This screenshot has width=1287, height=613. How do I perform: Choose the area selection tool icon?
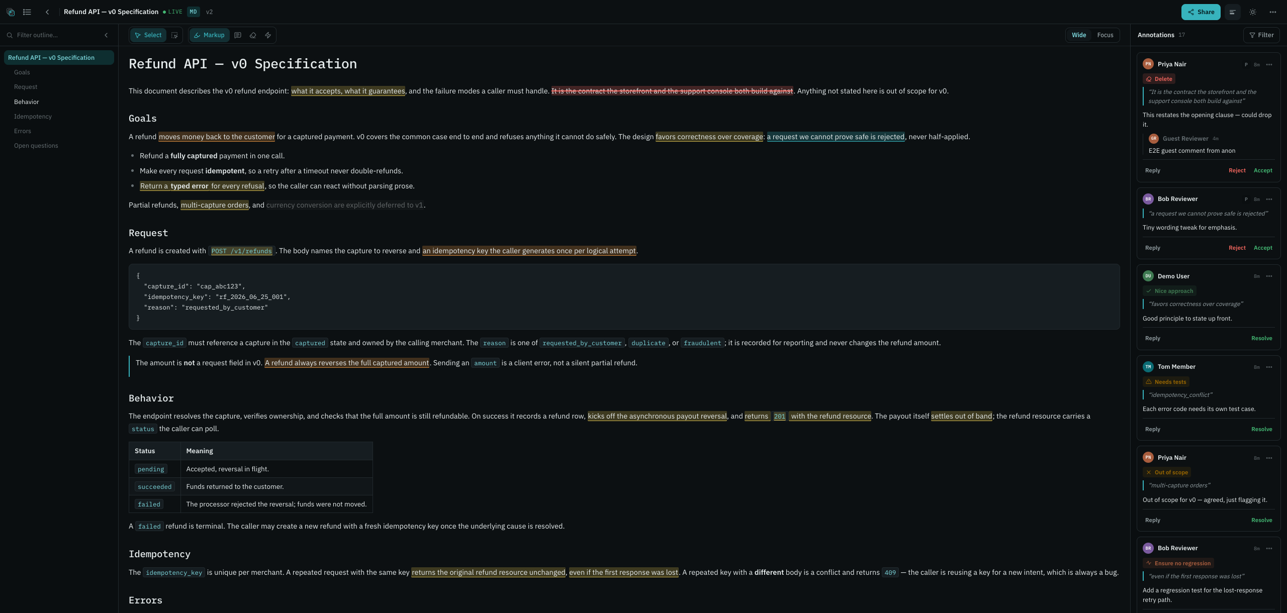[x=174, y=35]
